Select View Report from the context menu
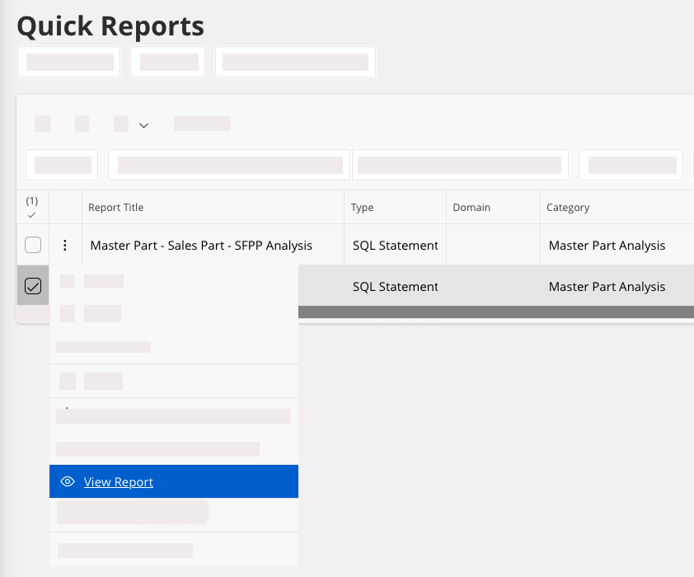The image size is (694, 577). pos(119,482)
